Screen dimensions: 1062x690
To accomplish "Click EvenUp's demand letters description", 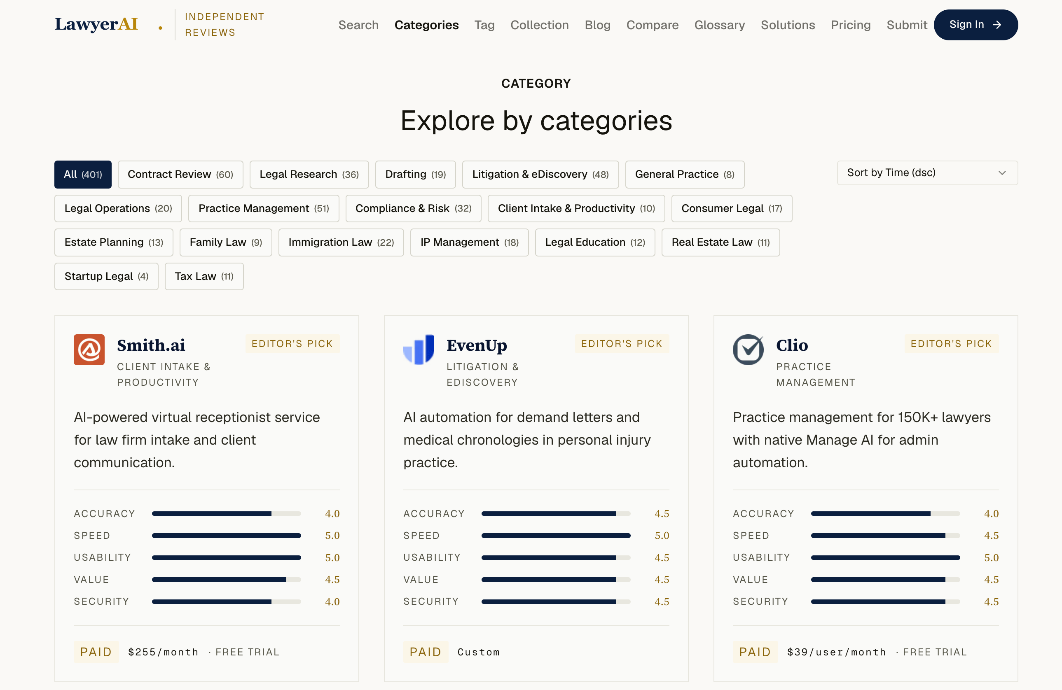I will [x=527, y=440].
